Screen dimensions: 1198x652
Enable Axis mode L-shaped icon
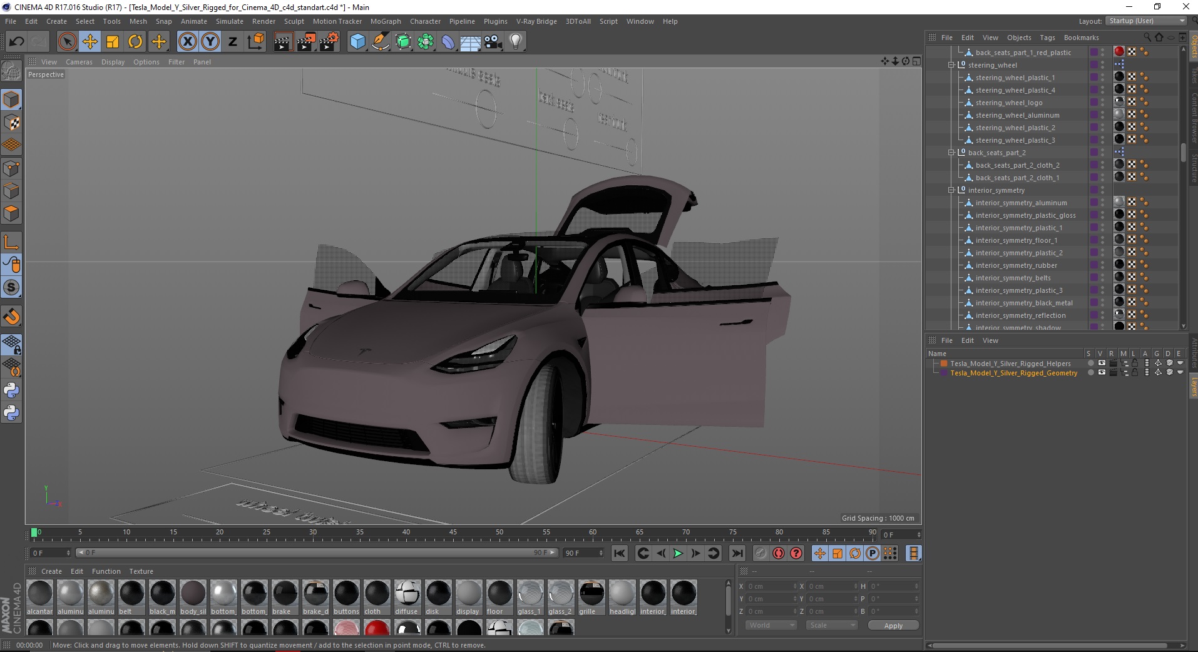pyautogui.click(x=11, y=242)
